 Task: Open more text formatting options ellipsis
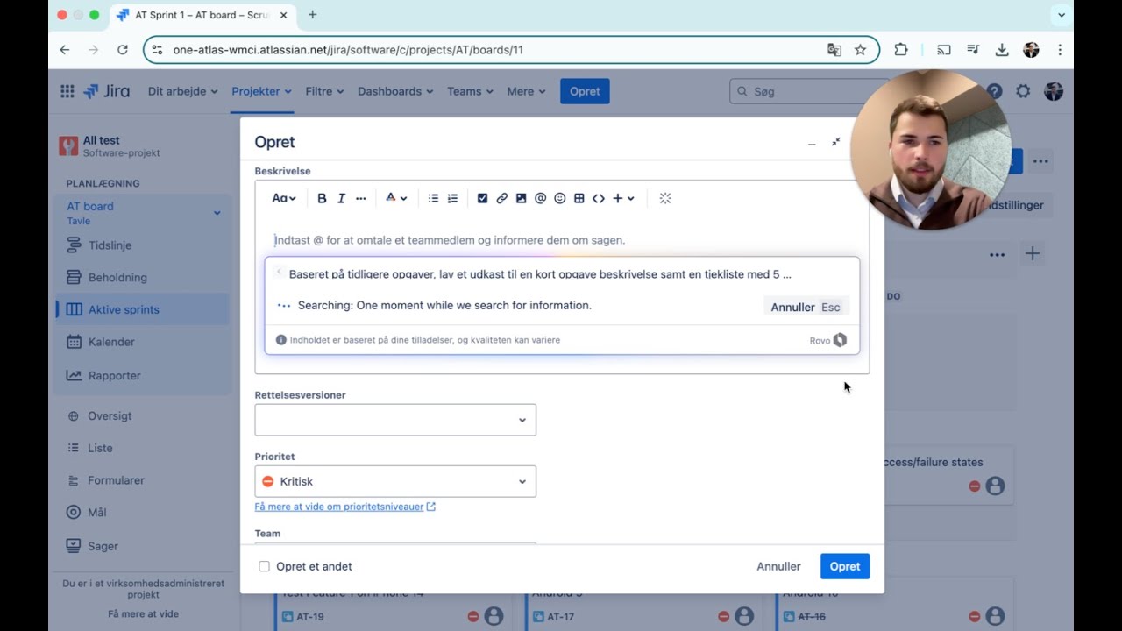pos(360,198)
